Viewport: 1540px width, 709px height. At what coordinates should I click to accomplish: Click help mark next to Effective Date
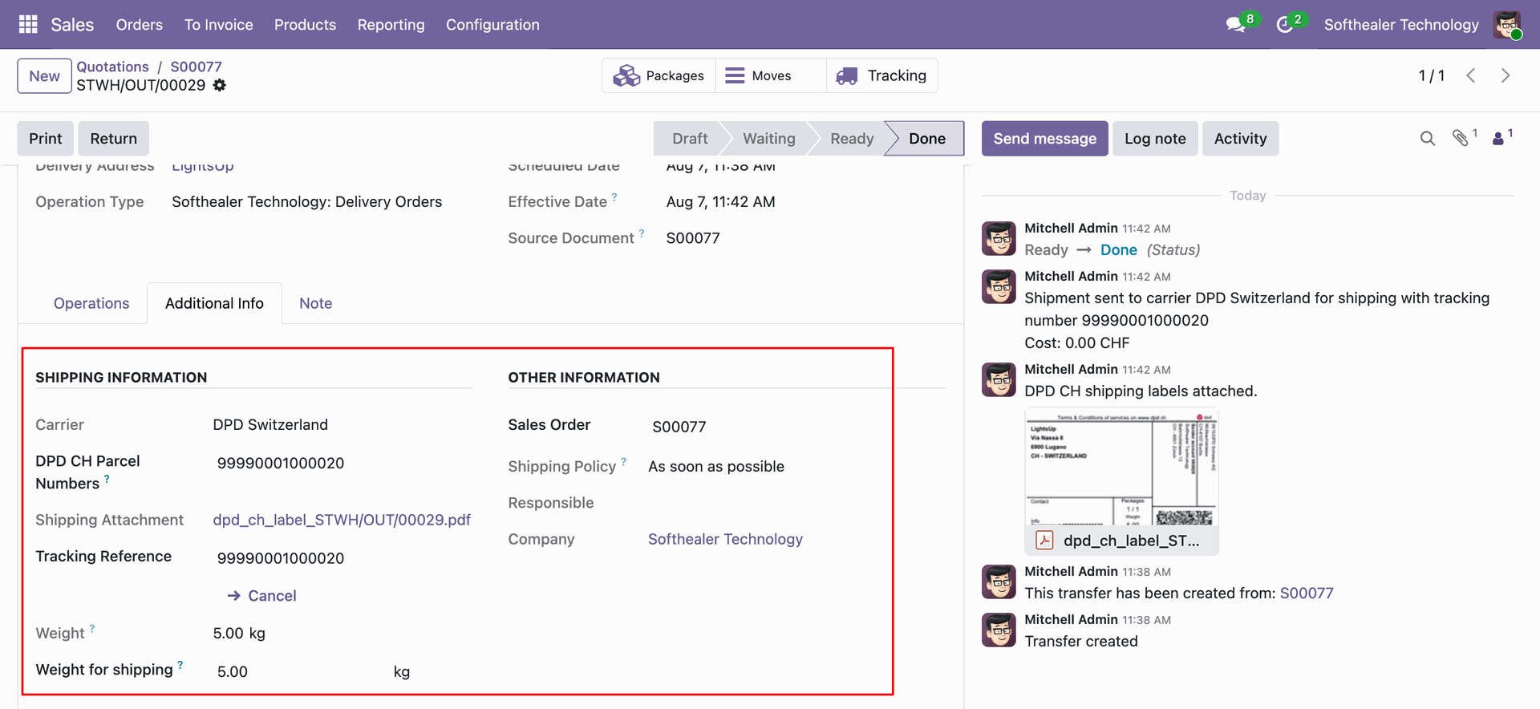(x=615, y=196)
